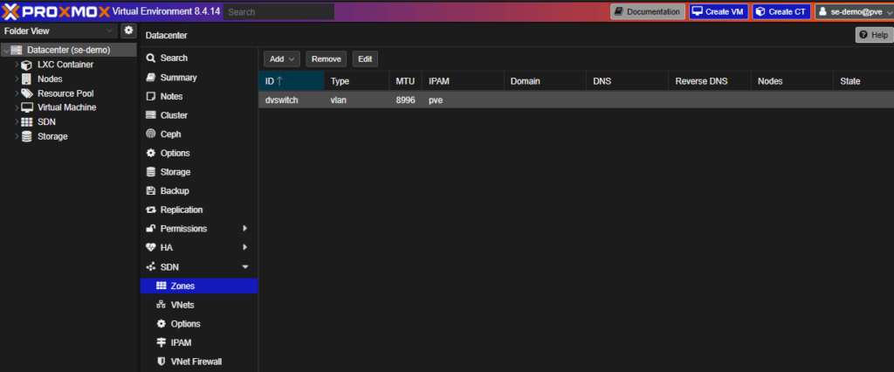
Task: Expand the Permissions submenu arrow
Action: pos(245,229)
